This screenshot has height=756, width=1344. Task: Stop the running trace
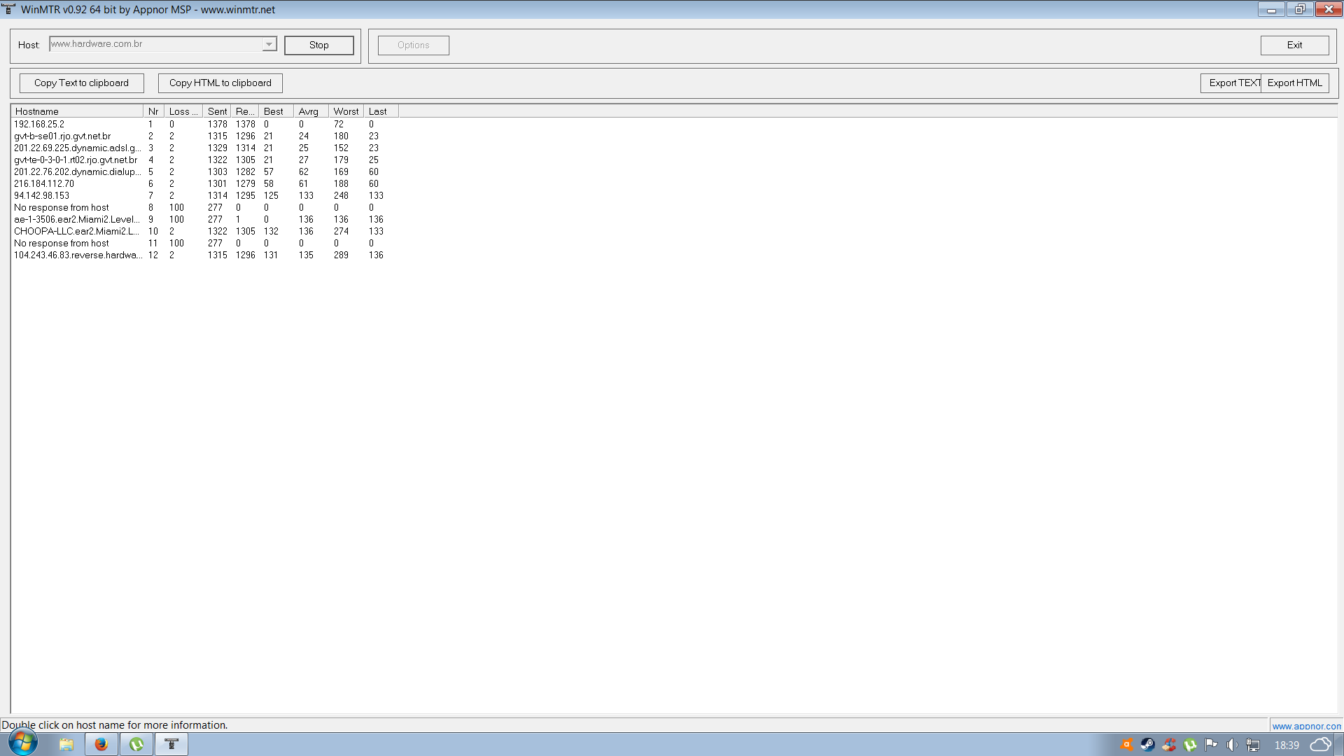point(318,45)
